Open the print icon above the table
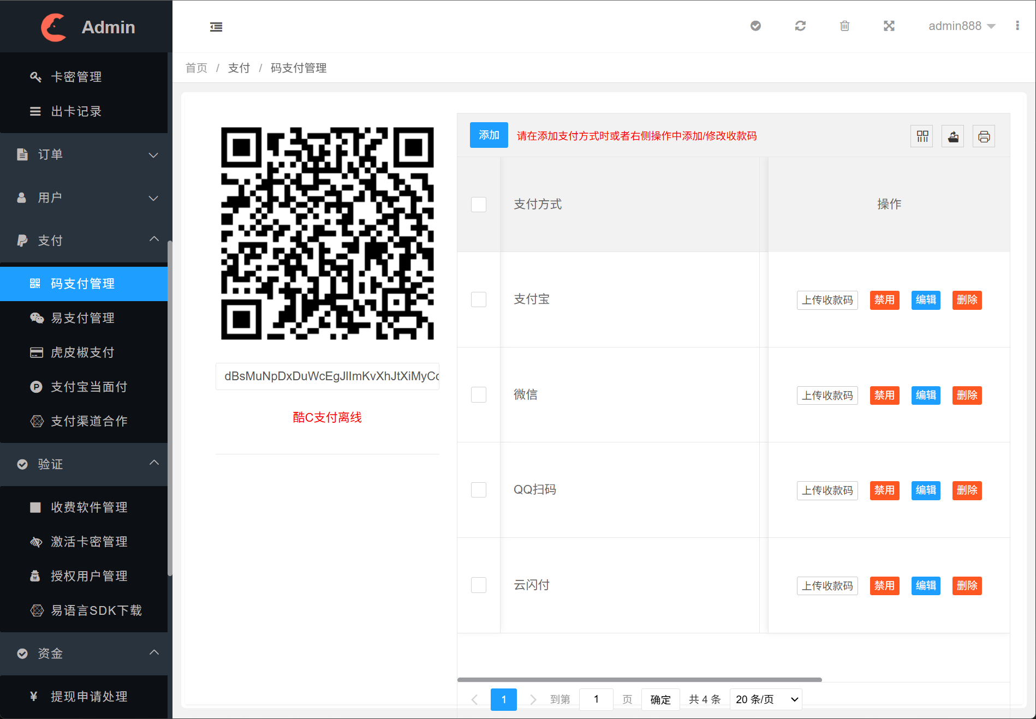 (x=984, y=136)
